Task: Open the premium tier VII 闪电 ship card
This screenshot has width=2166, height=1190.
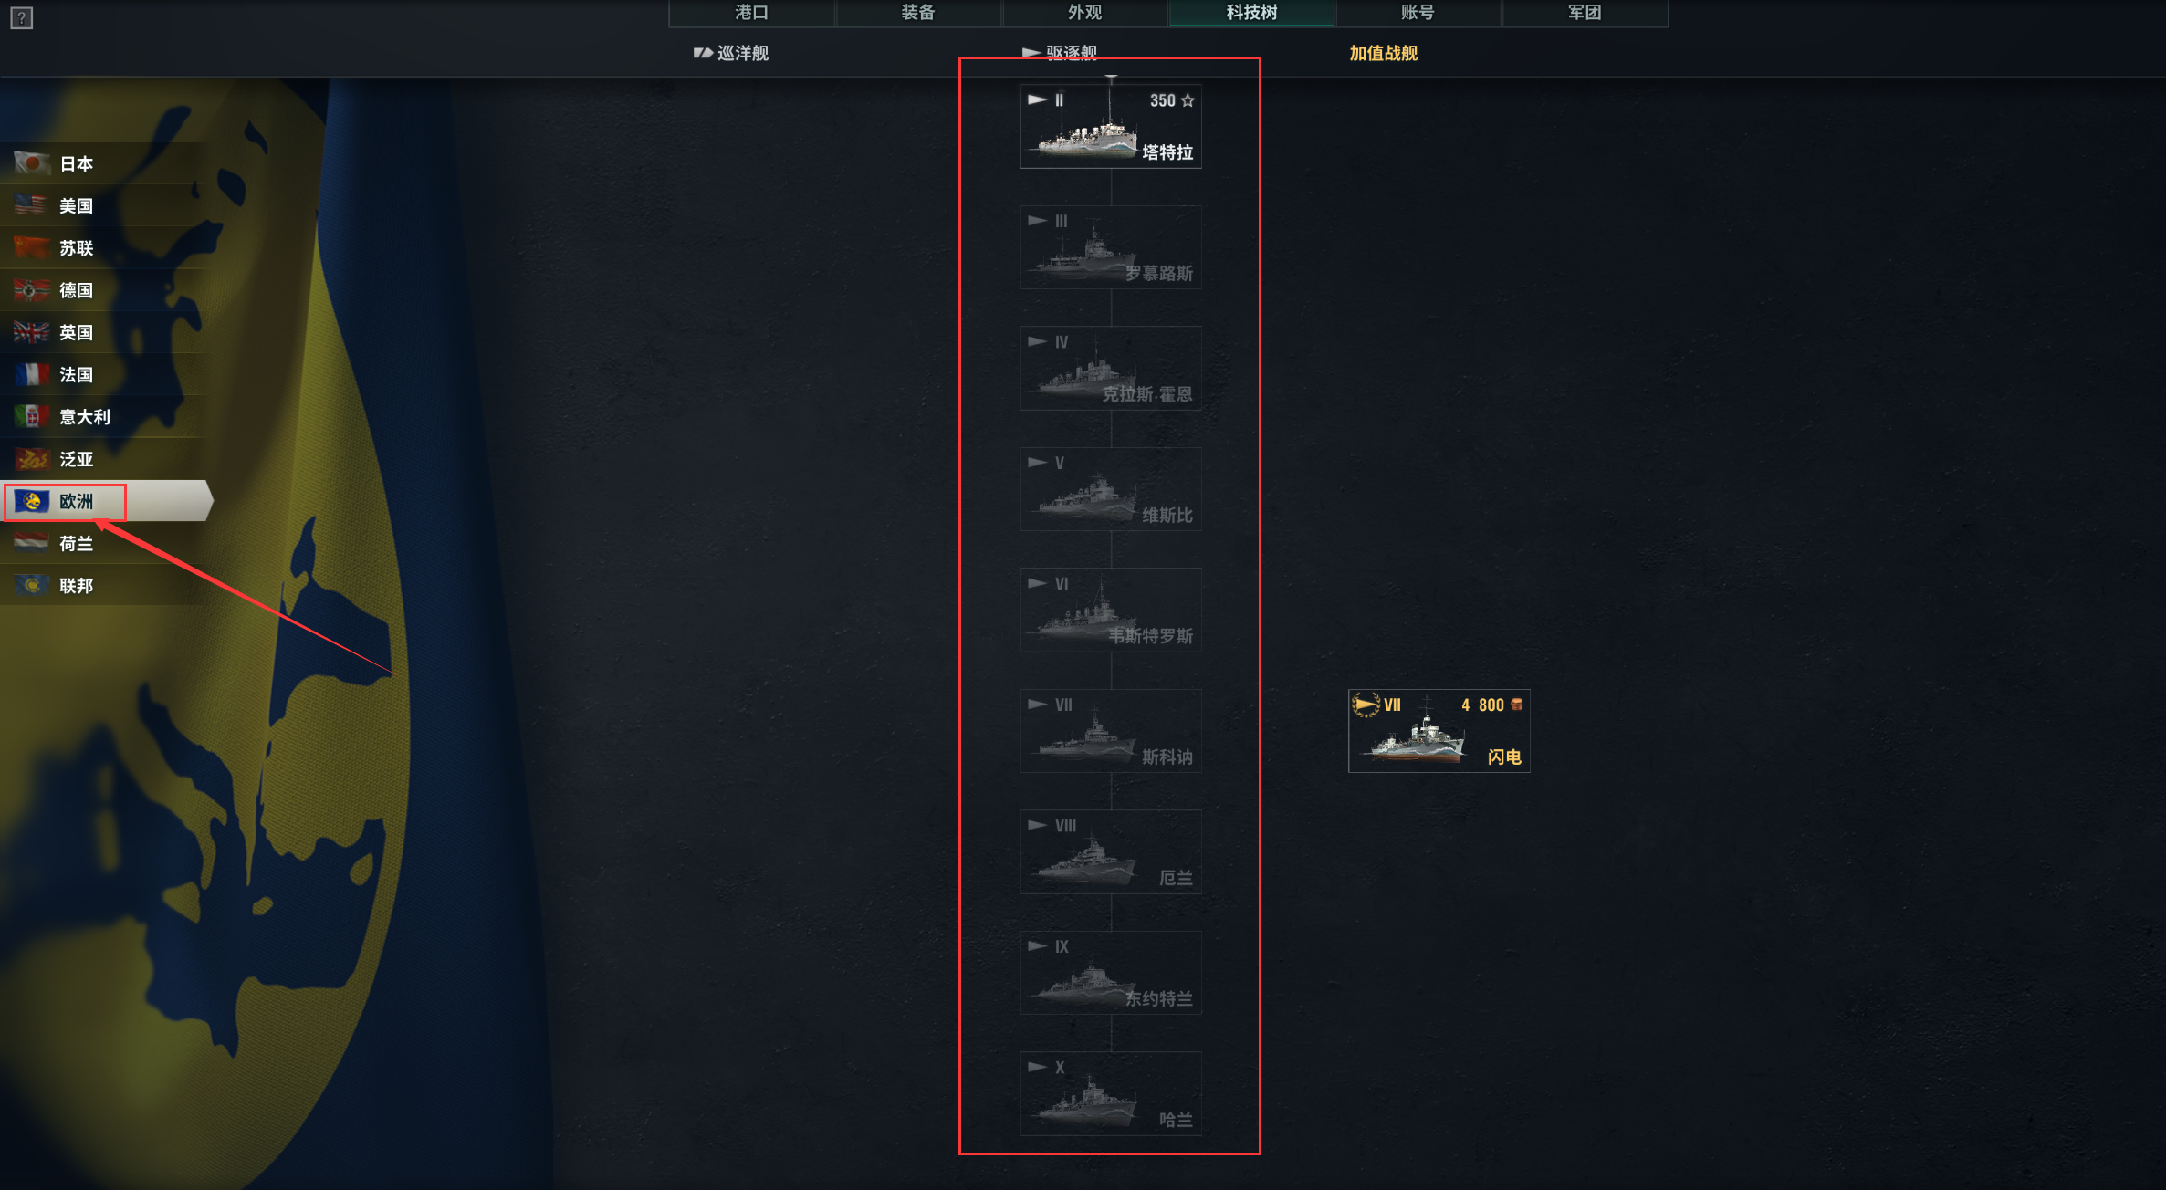Action: 1439,731
